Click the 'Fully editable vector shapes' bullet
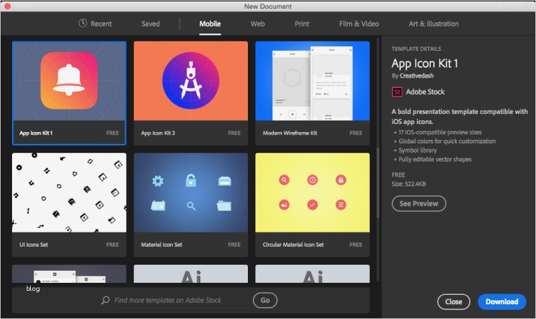Viewport: 536px width, 319px height. coord(435,159)
